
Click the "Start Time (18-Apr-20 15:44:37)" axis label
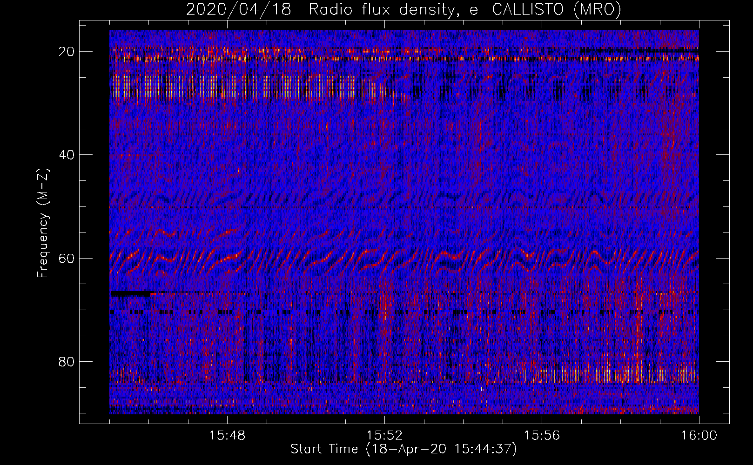[403, 449]
